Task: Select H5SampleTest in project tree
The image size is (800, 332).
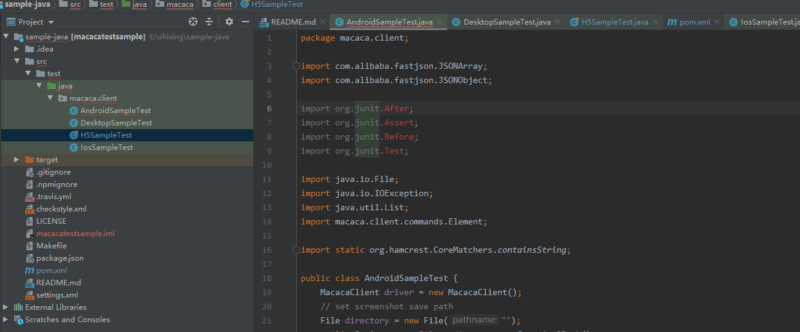Action: [106, 135]
